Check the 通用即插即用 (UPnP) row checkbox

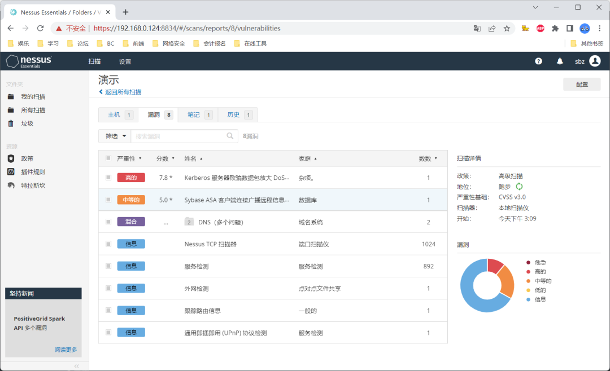108,333
